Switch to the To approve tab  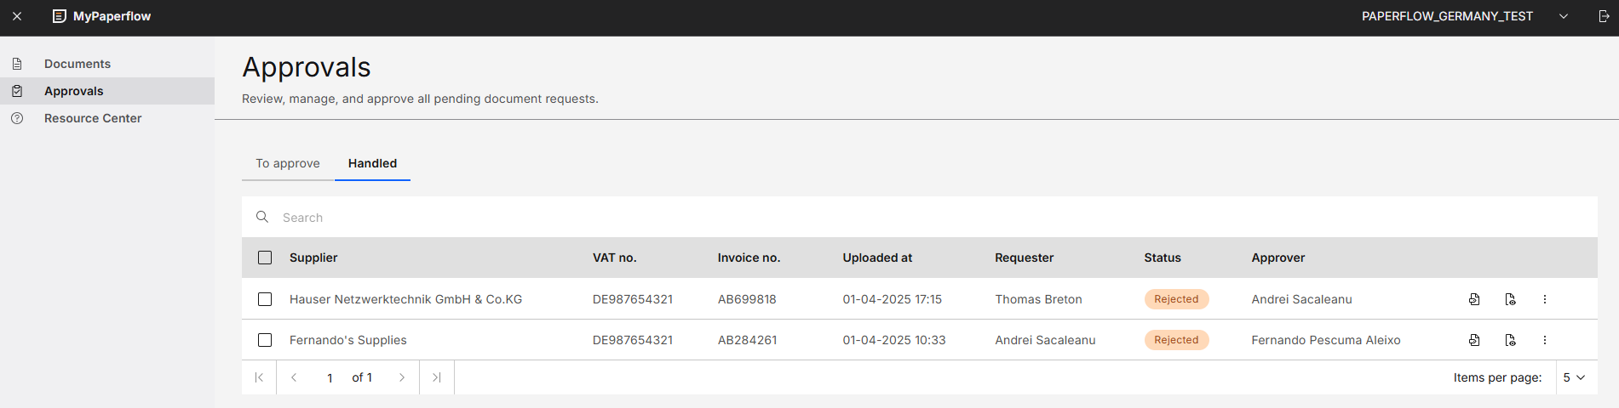[288, 163]
